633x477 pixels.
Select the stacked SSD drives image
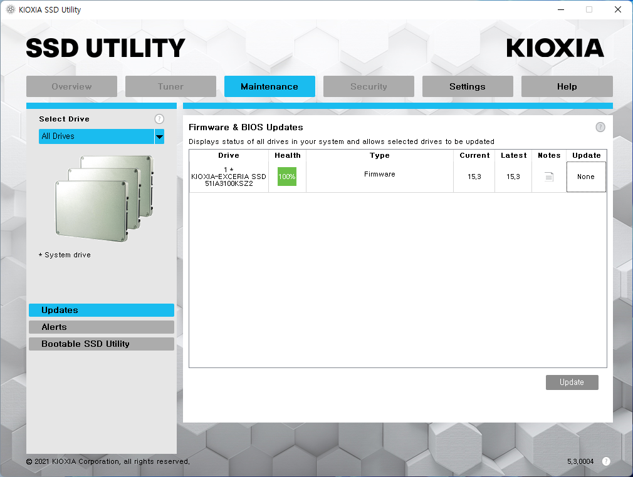(x=105, y=198)
